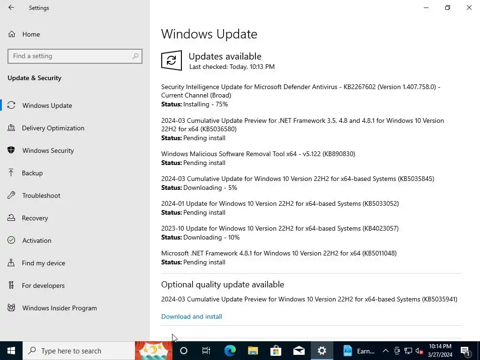The width and height of the screenshot is (480, 360).
Task: Click the Windows Insider Program cat icon
Action: click(11, 307)
